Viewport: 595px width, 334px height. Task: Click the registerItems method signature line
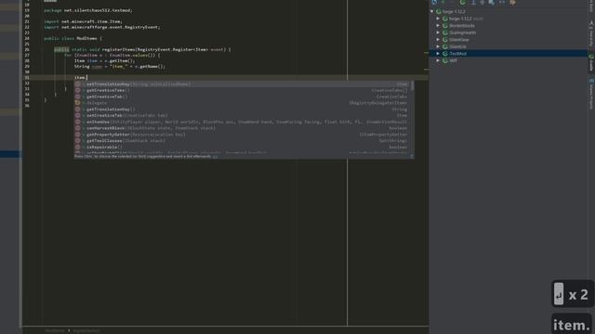[142, 49]
